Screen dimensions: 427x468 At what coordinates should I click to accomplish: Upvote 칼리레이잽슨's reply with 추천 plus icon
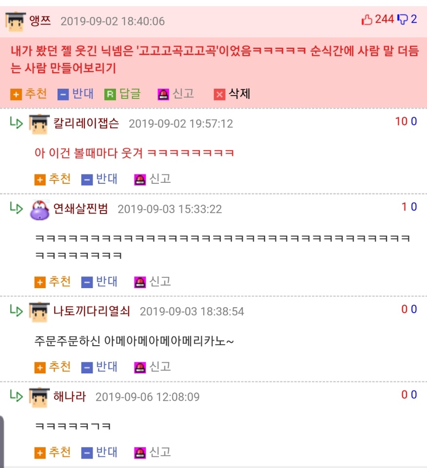(x=40, y=180)
